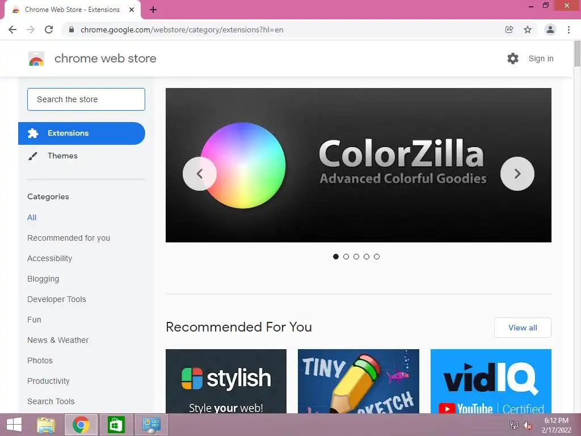Open the Productivity category
Viewport: 581px width, 436px height.
tap(49, 381)
